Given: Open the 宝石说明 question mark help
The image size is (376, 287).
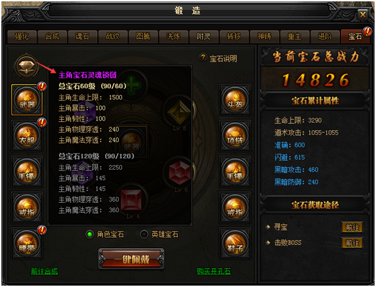Looking at the screenshot, I should [203, 57].
